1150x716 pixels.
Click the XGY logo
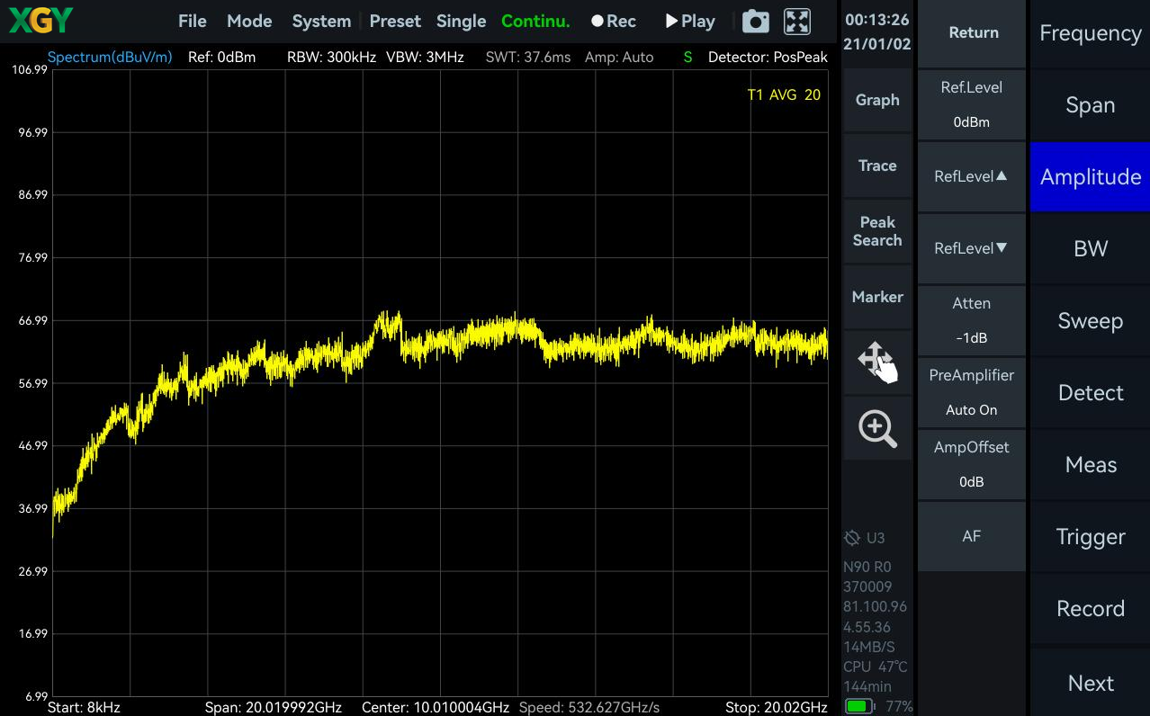40,21
